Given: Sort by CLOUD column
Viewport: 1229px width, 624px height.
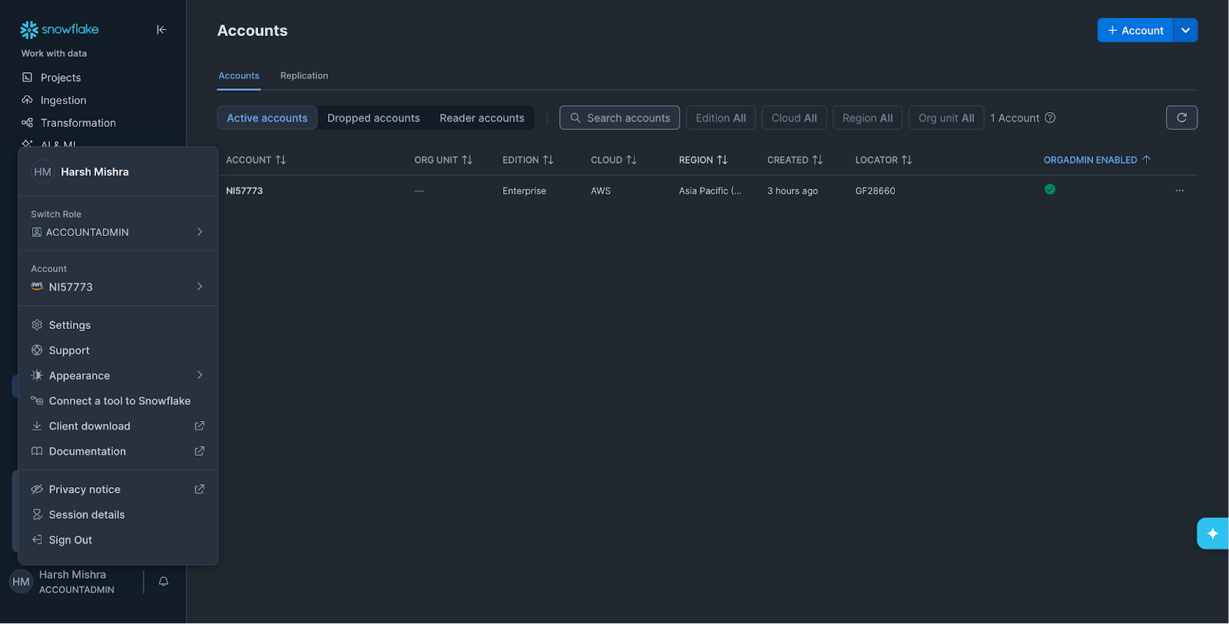Looking at the screenshot, I should click(614, 160).
